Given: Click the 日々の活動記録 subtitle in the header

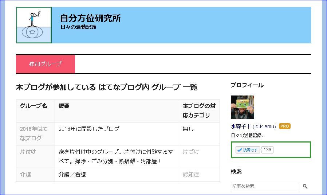Looking at the screenshot, I should (x=78, y=27).
